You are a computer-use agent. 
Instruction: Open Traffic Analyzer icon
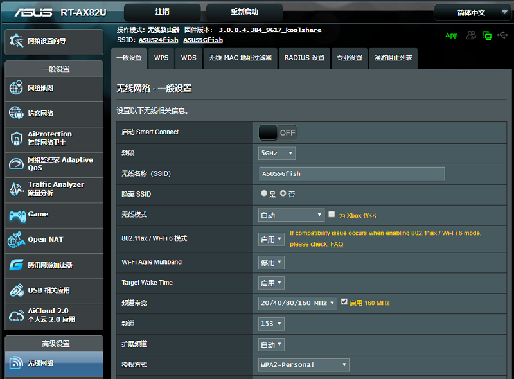pyautogui.click(x=17, y=189)
